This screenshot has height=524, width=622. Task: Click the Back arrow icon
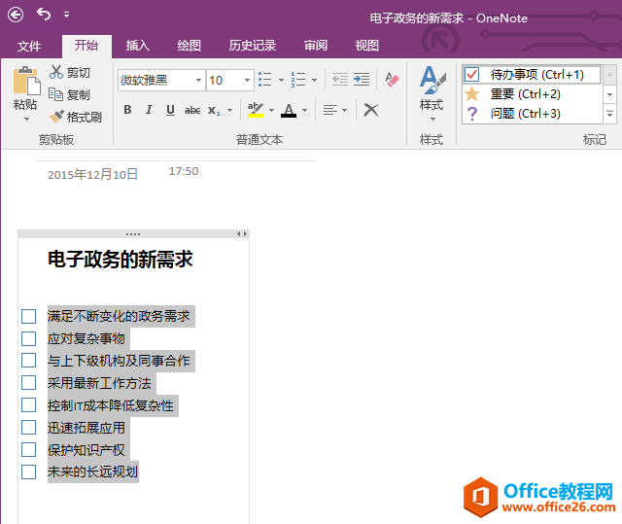pos(16,16)
